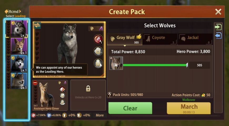Tap the third locked skill slot on leading hero
This screenshot has height=126, width=229.
[x=98, y=63]
